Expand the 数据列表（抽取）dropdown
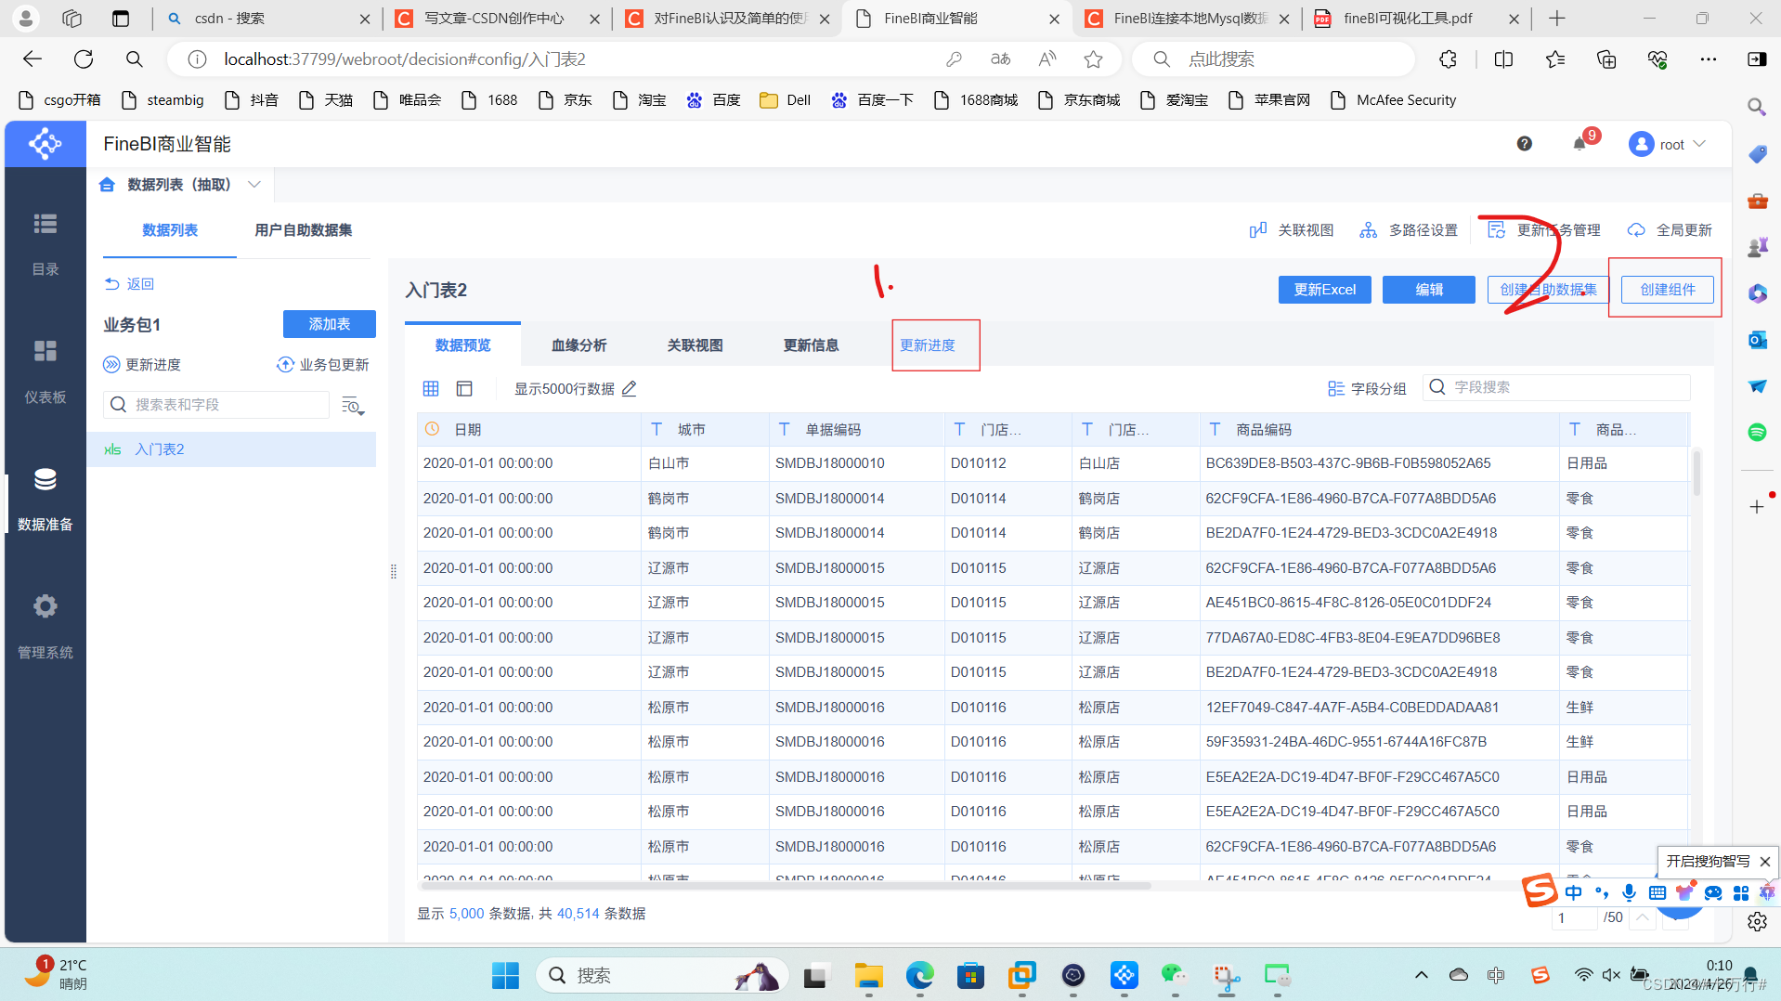 pos(254,185)
